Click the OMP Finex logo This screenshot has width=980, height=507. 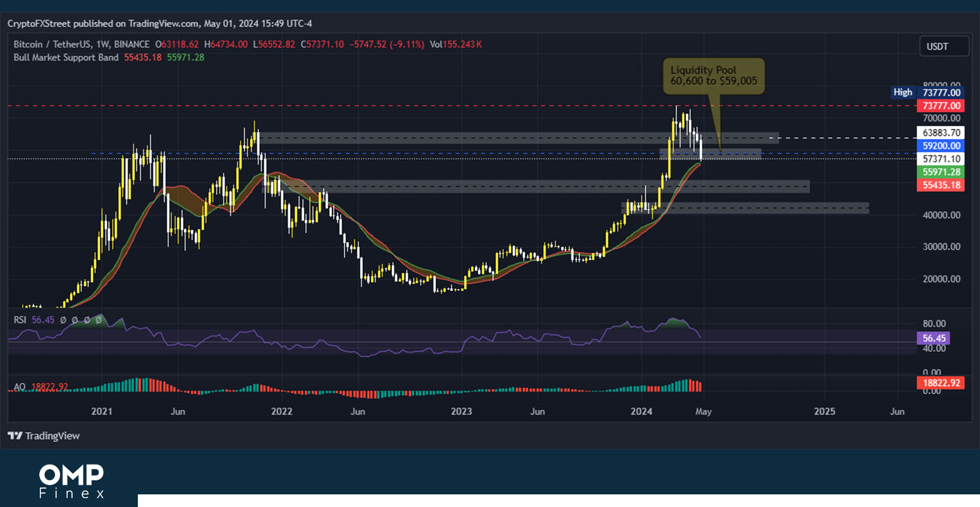(x=71, y=482)
